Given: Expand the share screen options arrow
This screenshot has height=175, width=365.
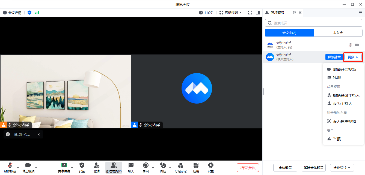Looking at the screenshot, I should [x=72, y=167].
